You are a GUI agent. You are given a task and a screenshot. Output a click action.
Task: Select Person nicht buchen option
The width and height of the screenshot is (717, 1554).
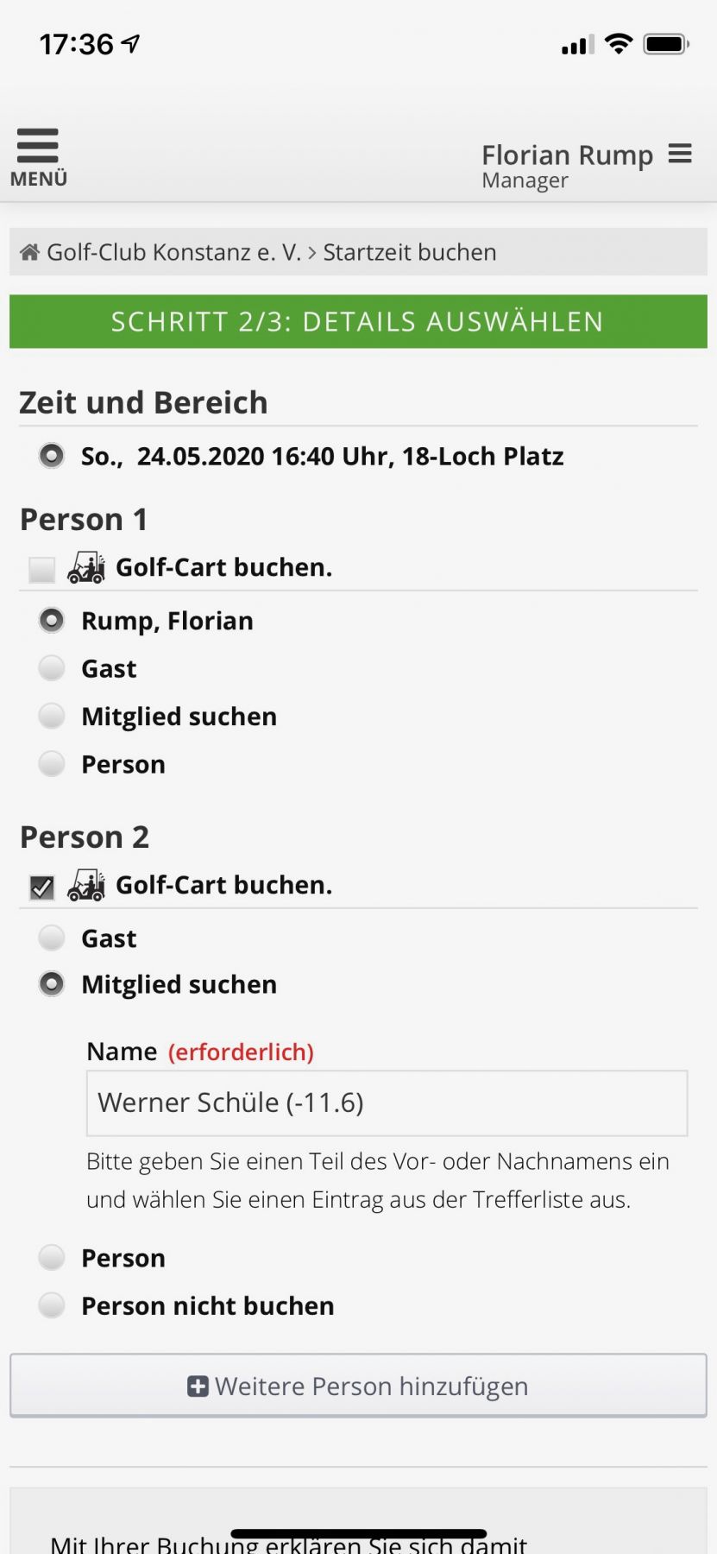click(x=52, y=1305)
